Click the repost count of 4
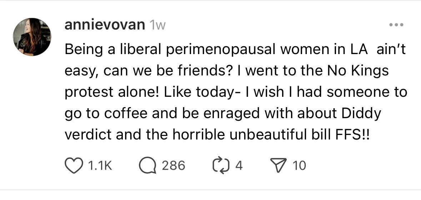 pos(239,165)
